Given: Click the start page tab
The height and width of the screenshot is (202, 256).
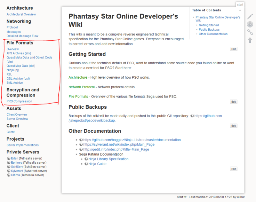Looking at the screenshot, I should (x=240, y=4).
